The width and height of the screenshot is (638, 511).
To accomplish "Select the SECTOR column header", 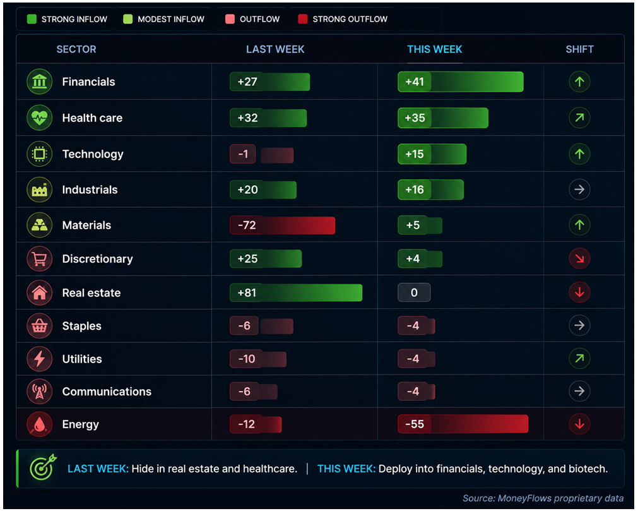I will point(76,49).
